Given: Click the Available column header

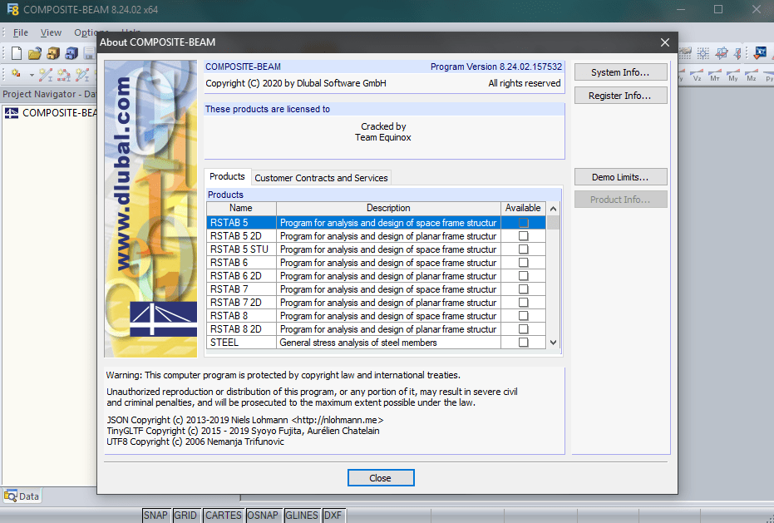Looking at the screenshot, I should (x=523, y=209).
